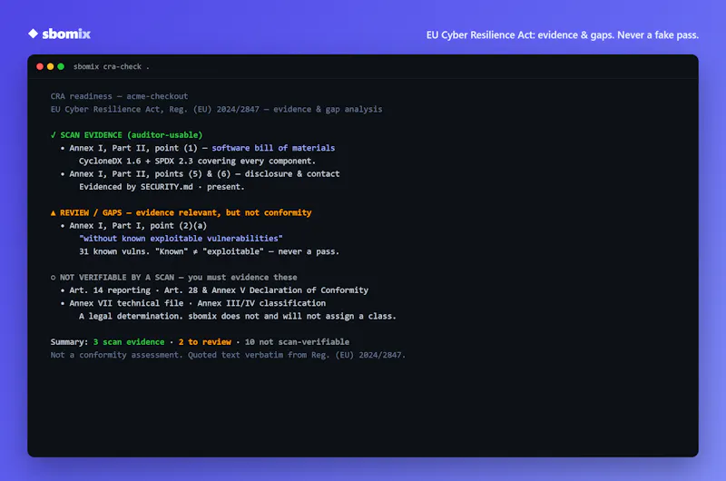Click 'Evidenced by SECURITY.md · present.' line
The height and width of the screenshot is (481, 726).
[162, 187]
